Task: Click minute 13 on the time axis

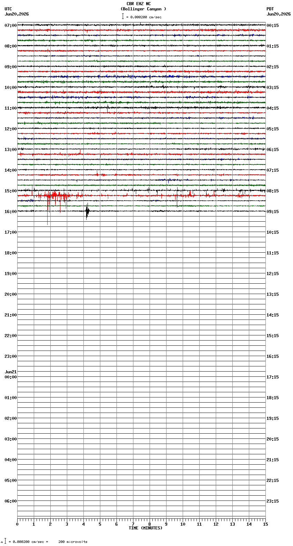Action: 232,524
